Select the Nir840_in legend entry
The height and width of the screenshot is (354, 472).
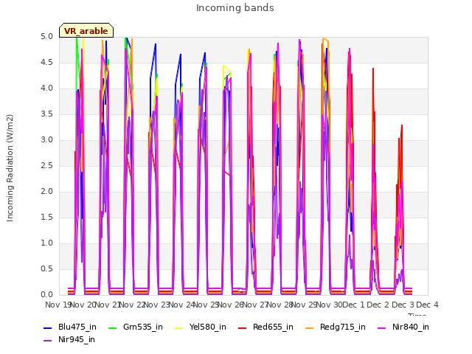[403, 327]
